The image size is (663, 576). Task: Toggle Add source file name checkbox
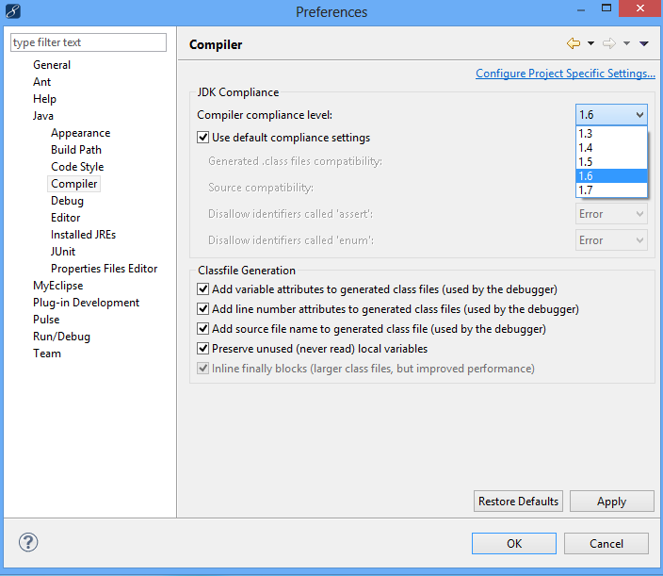click(x=203, y=329)
